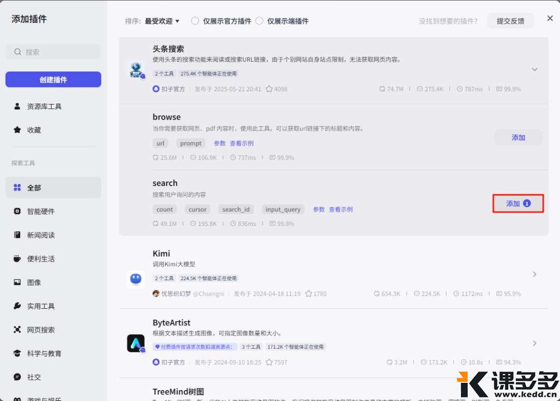The width and height of the screenshot is (560, 401).
Task: Click 添加 button for browse tool
Action: (518, 137)
